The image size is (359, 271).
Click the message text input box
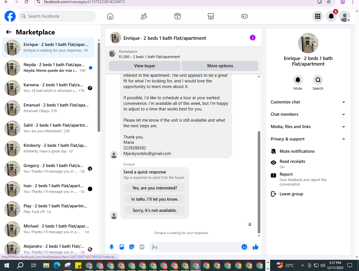[196, 247]
